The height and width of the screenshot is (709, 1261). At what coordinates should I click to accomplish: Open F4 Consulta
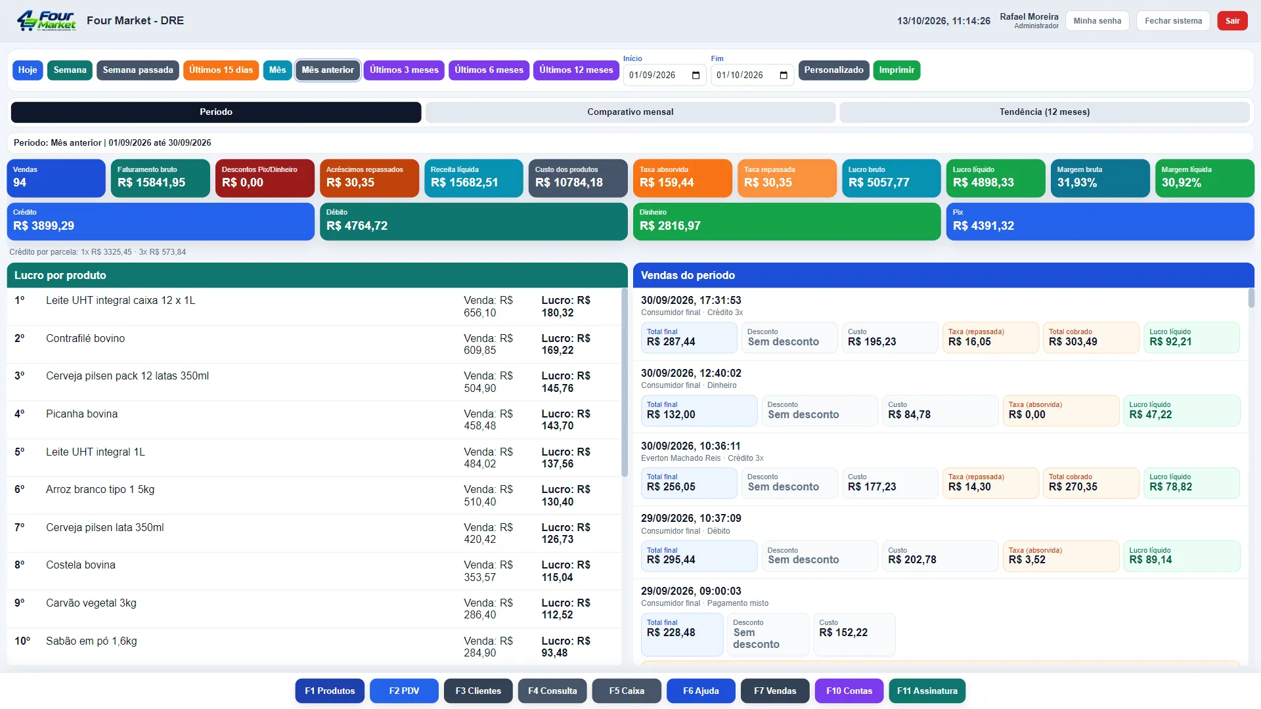[x=552, y=691]
